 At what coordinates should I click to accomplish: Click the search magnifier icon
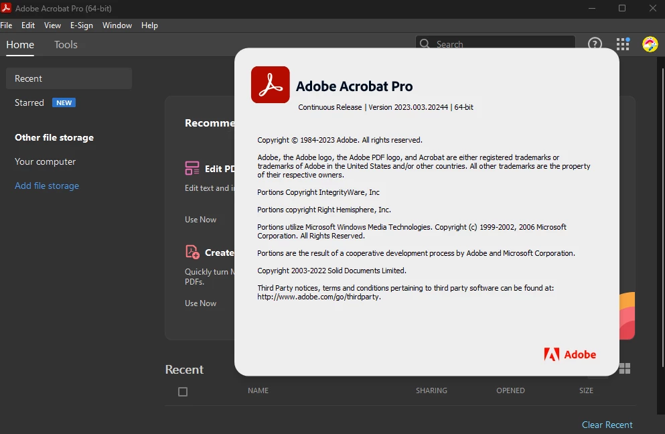click(x=425, y=44)
